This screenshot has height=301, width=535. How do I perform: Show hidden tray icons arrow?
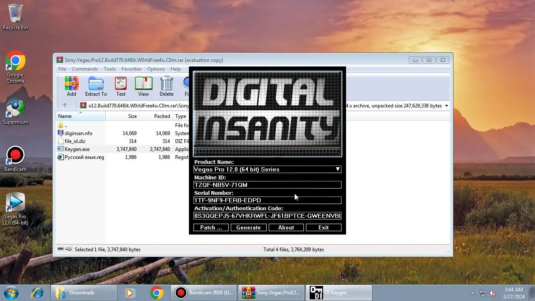[473, 293]
